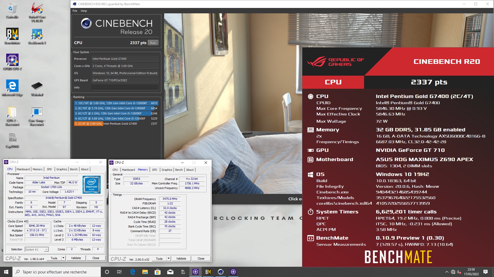Open the Corbeille recycle bin icon
494x277 pixels.
pyautogui.click(x=12, y=11)
